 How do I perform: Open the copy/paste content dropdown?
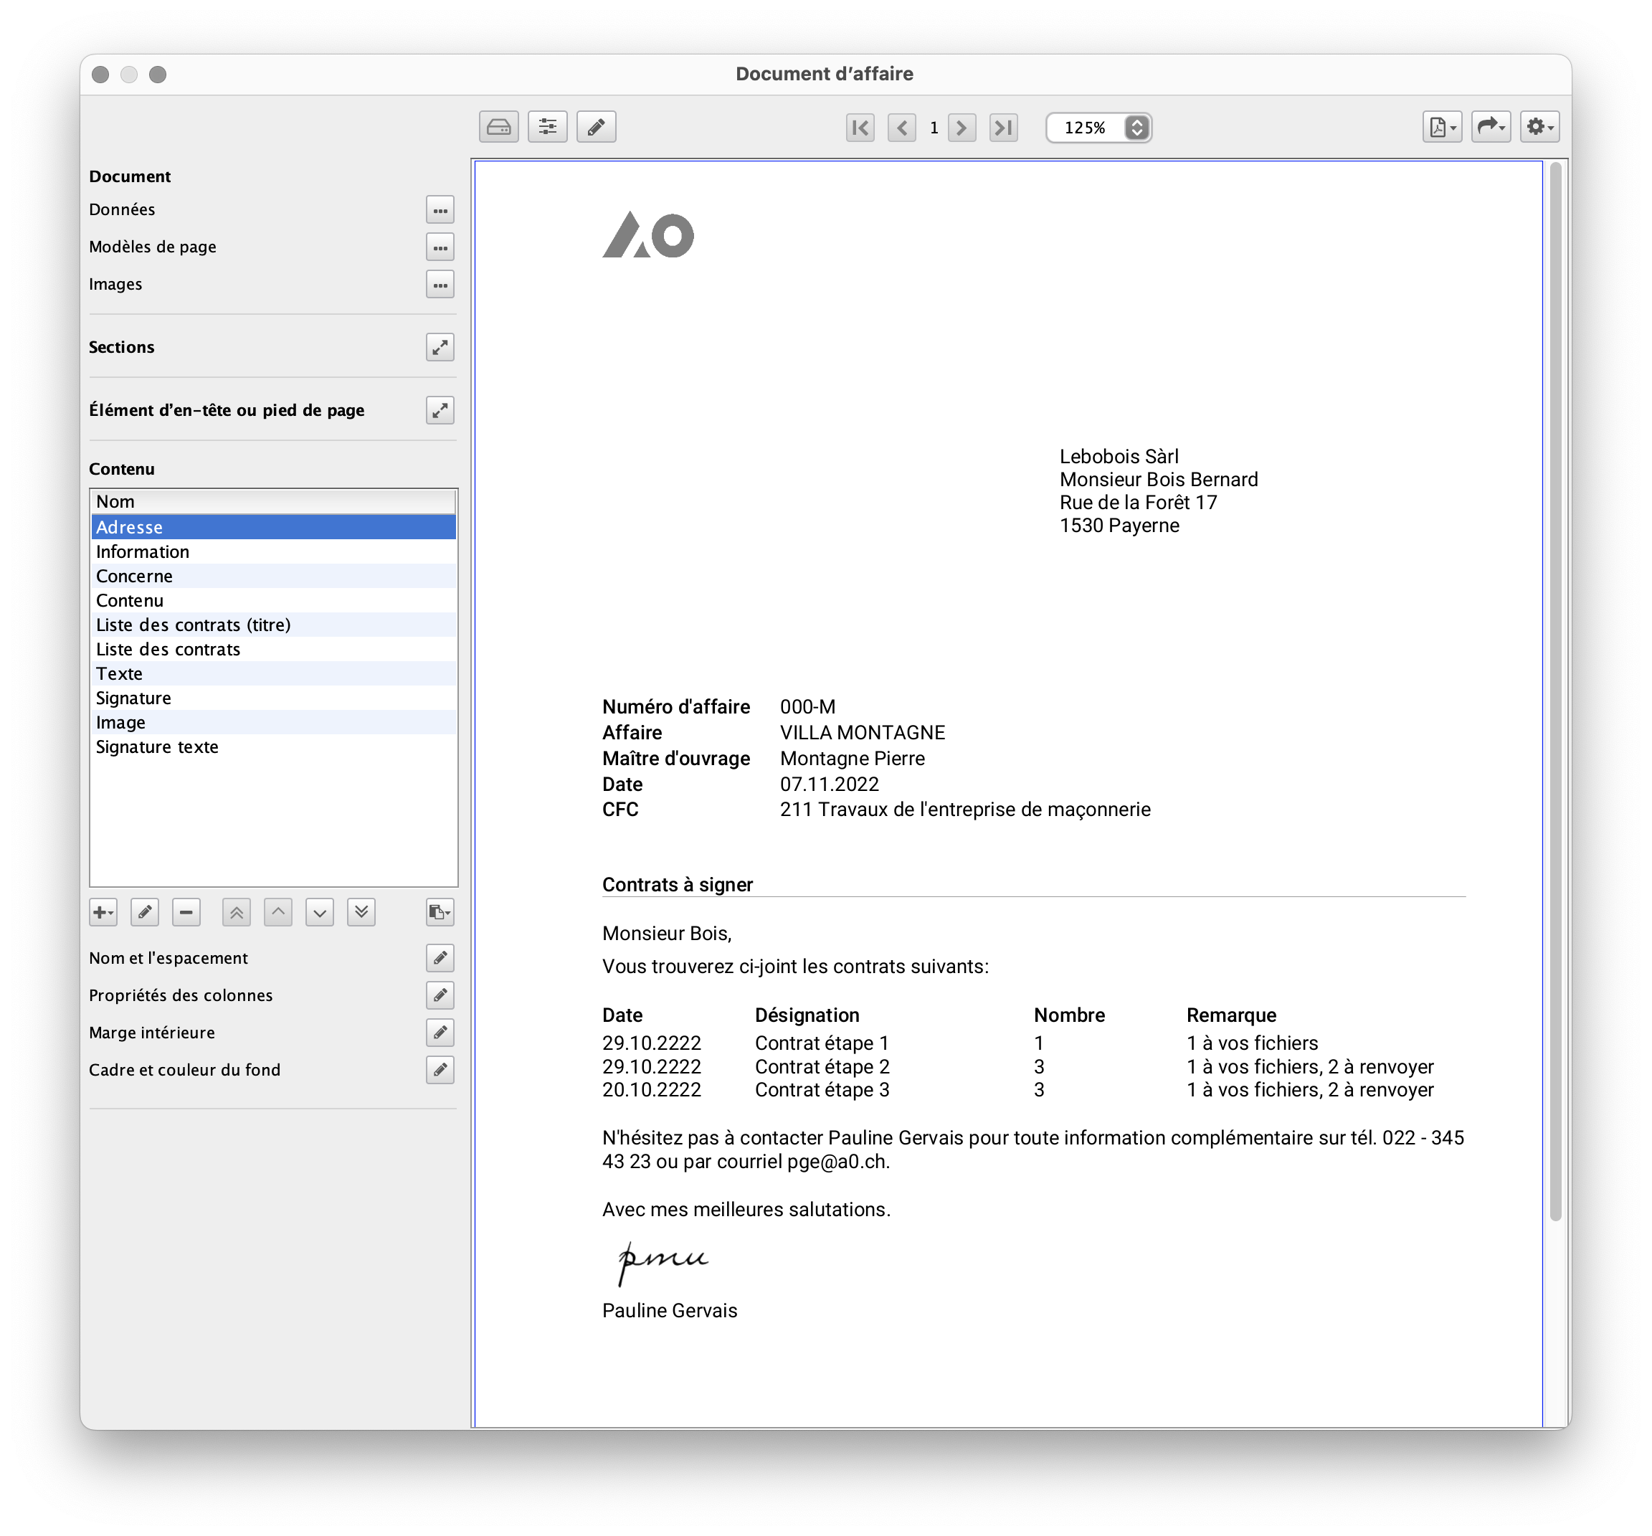440,913
